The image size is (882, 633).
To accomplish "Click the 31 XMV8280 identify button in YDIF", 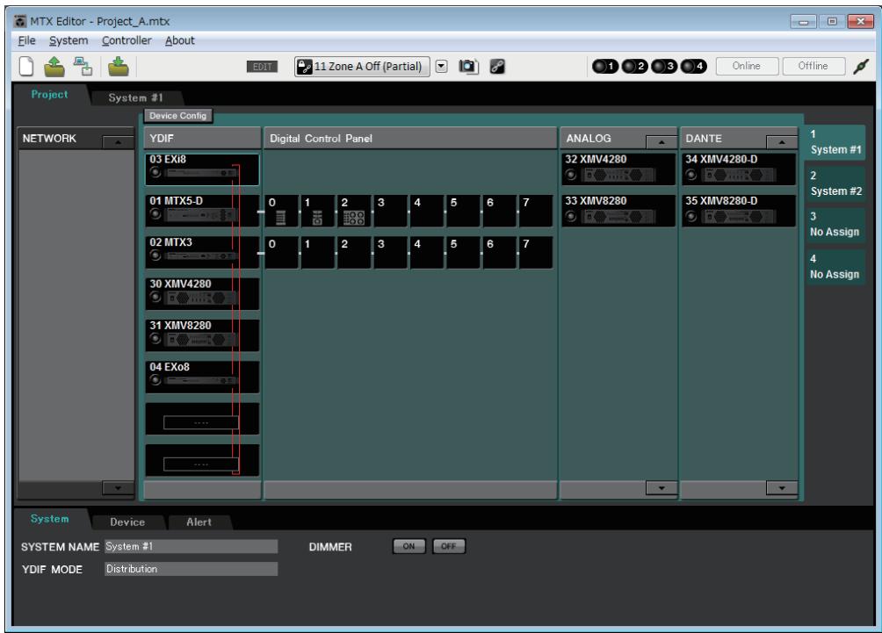I will (155, 339).
